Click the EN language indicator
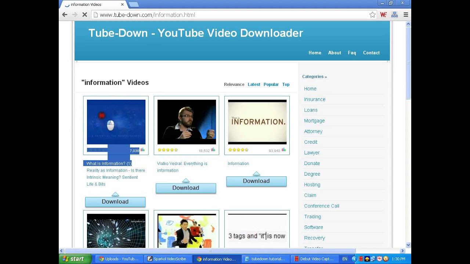 pyautogui.click(x=344, y=259)
